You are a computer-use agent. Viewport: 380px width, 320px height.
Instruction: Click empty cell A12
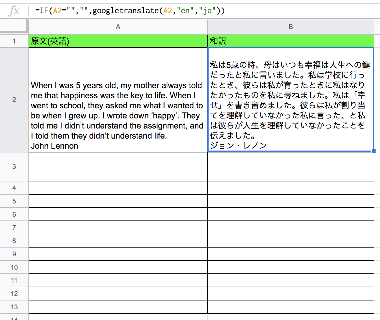(x=118, y=294)
